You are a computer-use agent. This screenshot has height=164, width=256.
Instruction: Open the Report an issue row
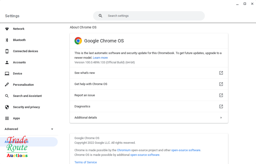pyautogui.click(x=149, y=95)
